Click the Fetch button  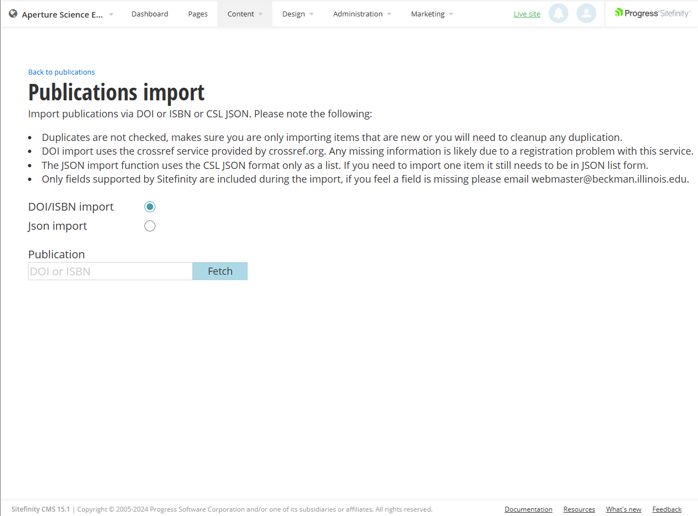click(220, 271)
